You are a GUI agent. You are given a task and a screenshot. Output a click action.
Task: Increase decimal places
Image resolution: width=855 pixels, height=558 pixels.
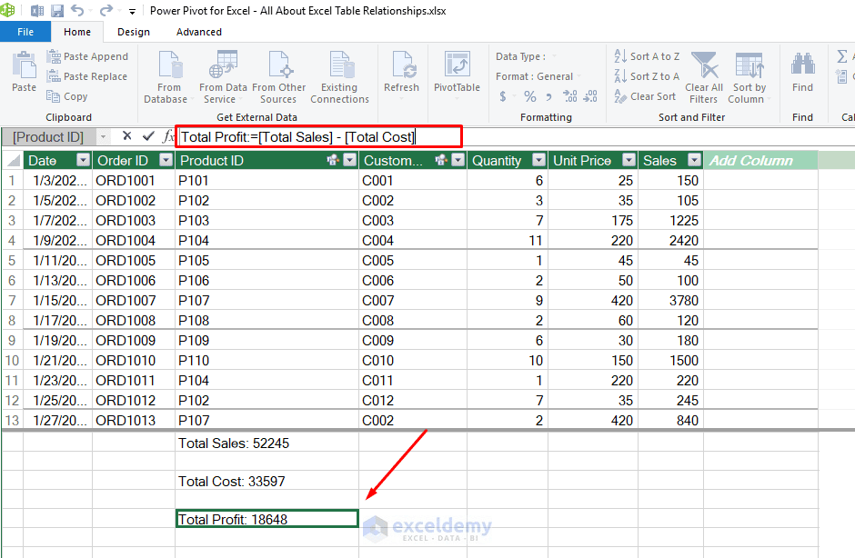tap(569, 96)
